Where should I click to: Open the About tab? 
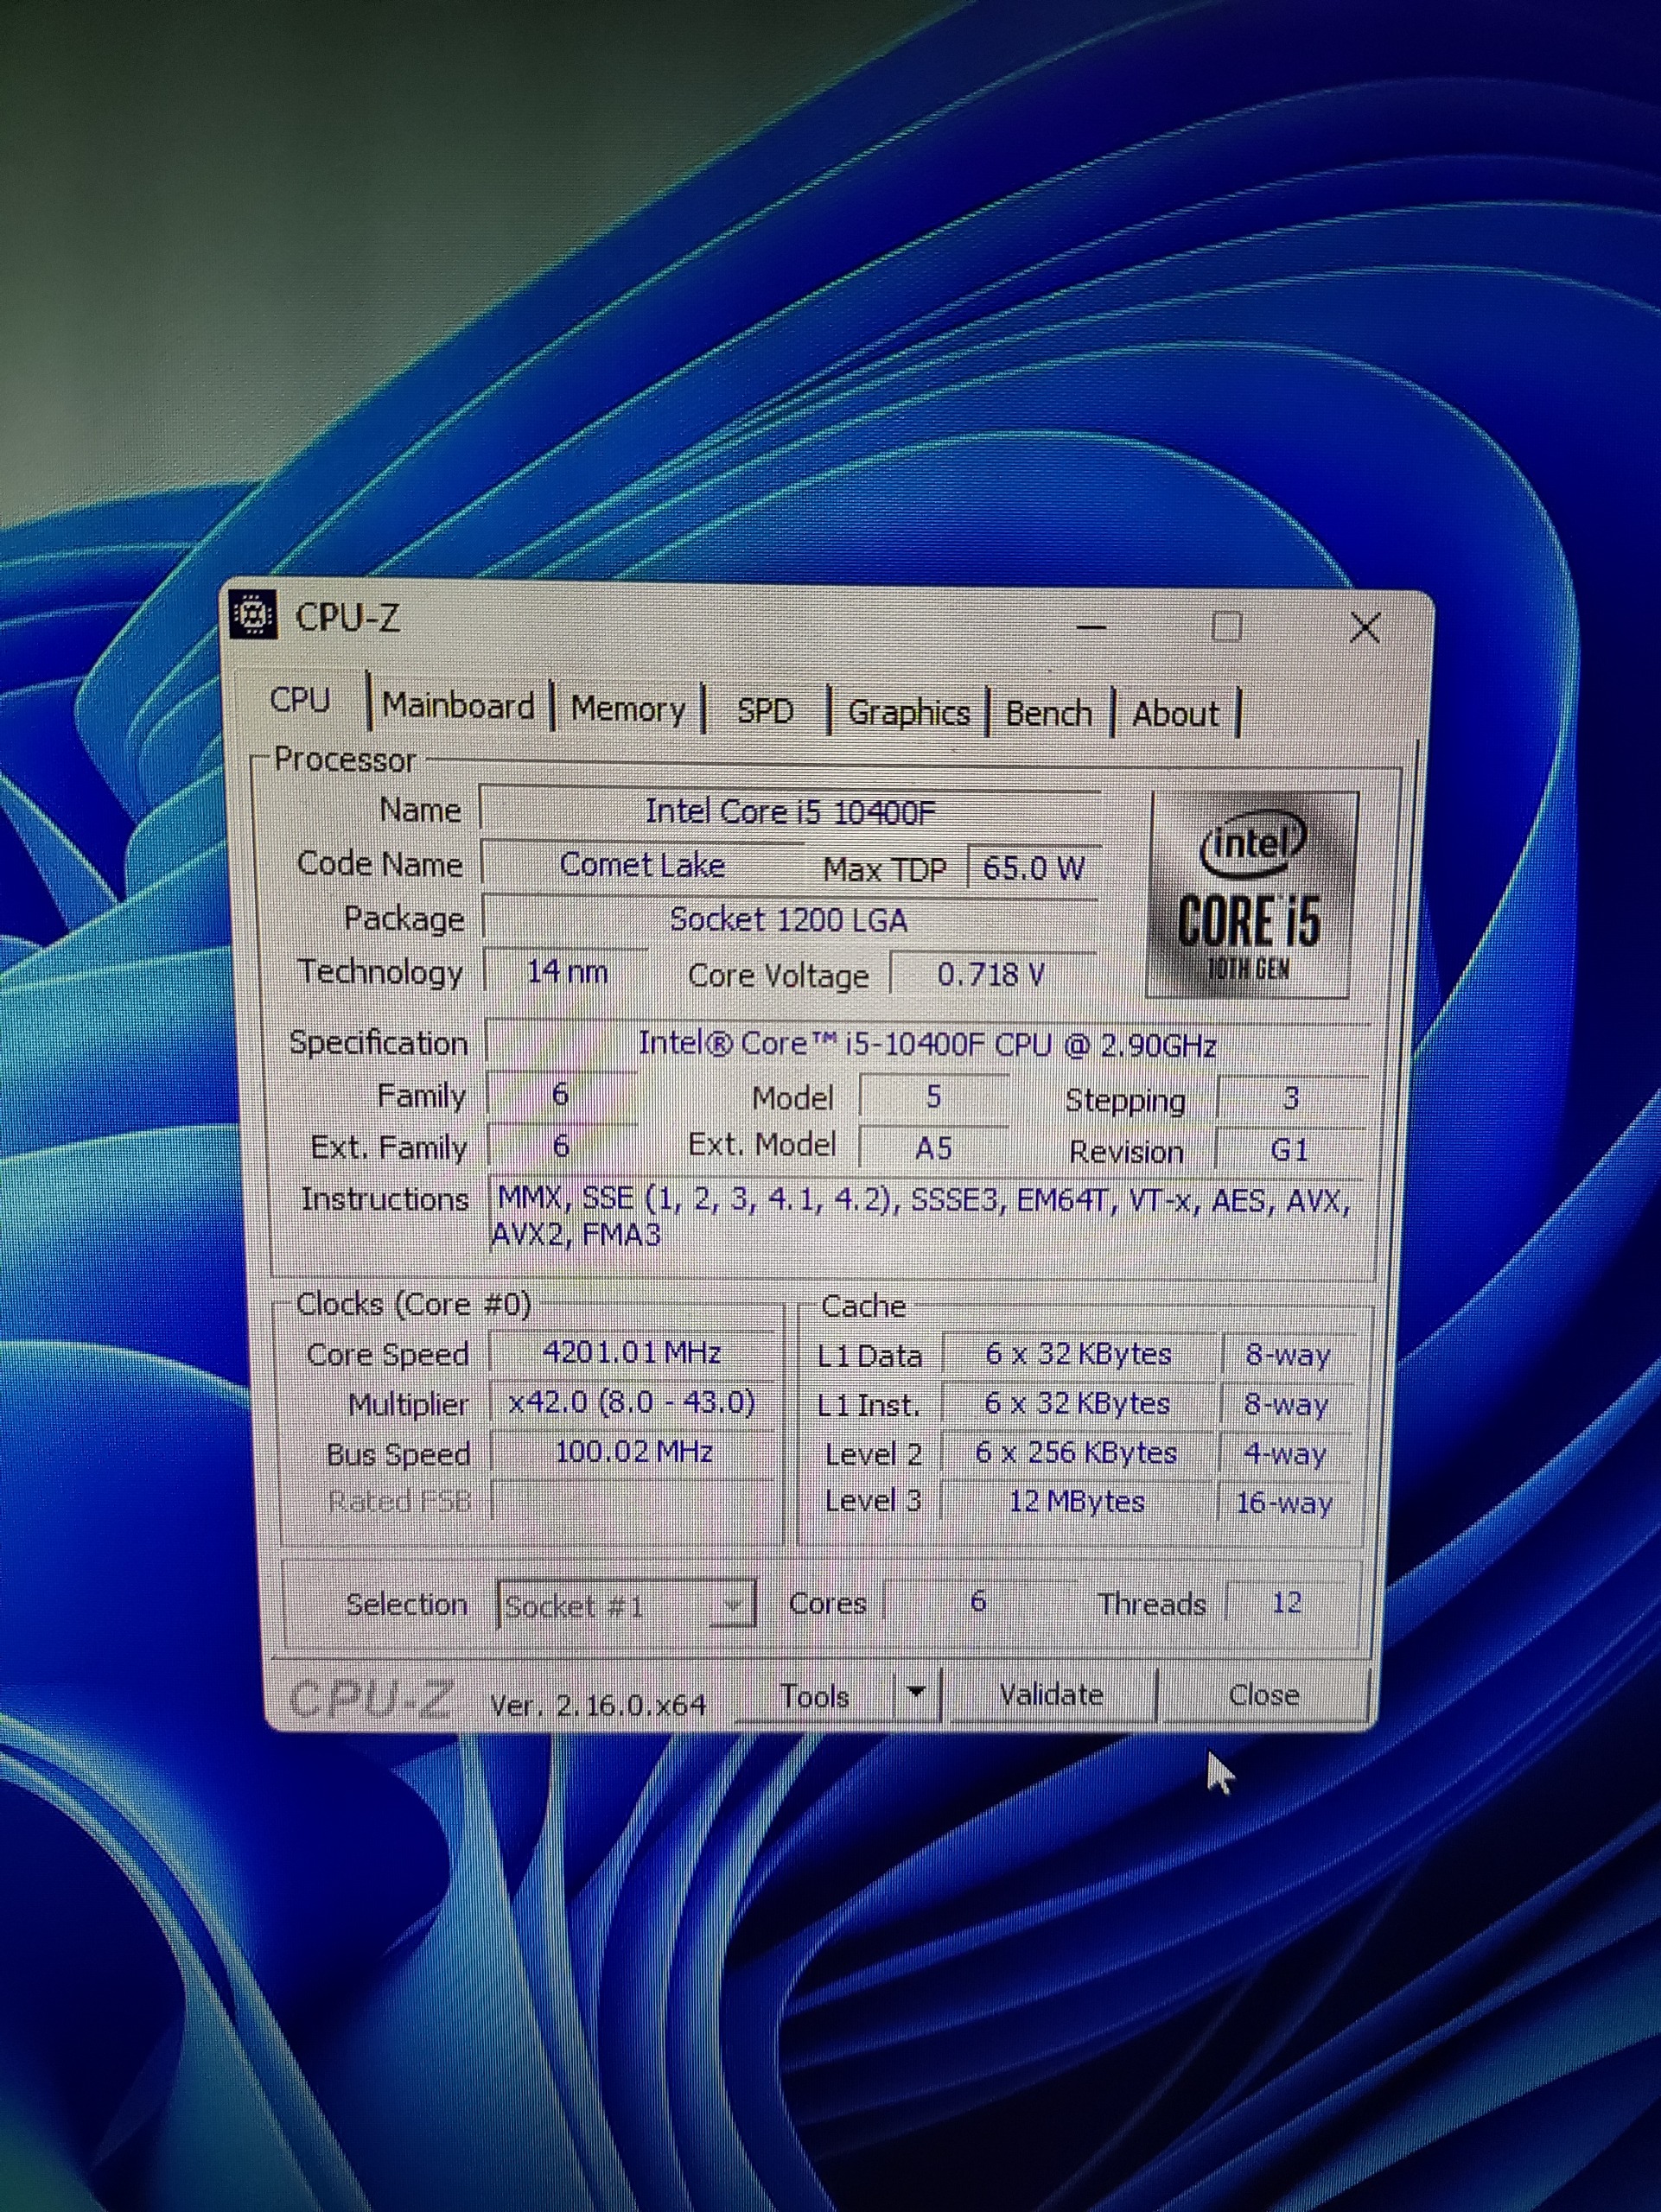pyautogui.click(x=1175, y=715)
